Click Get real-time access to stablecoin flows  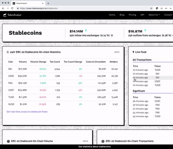(27, 112)
